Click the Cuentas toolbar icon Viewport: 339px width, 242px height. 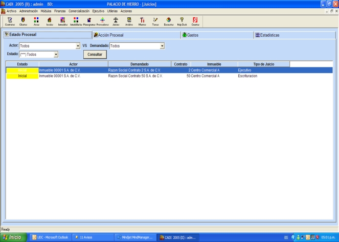click(195, 21)
